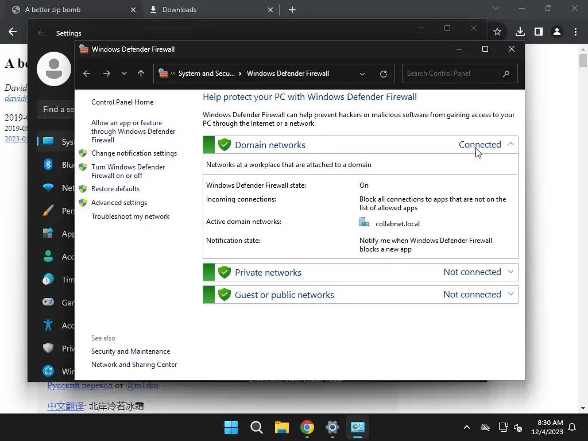Screen dimensions: 588x441
Task: Click the collabnet.local network icon
Action: tap(363, 222)
